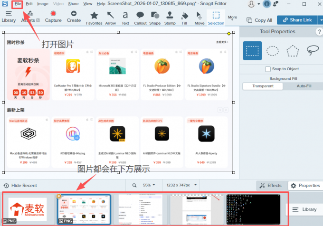
Task: Click the 查看更多 link in canvas
Action: (x=222, y=42)
